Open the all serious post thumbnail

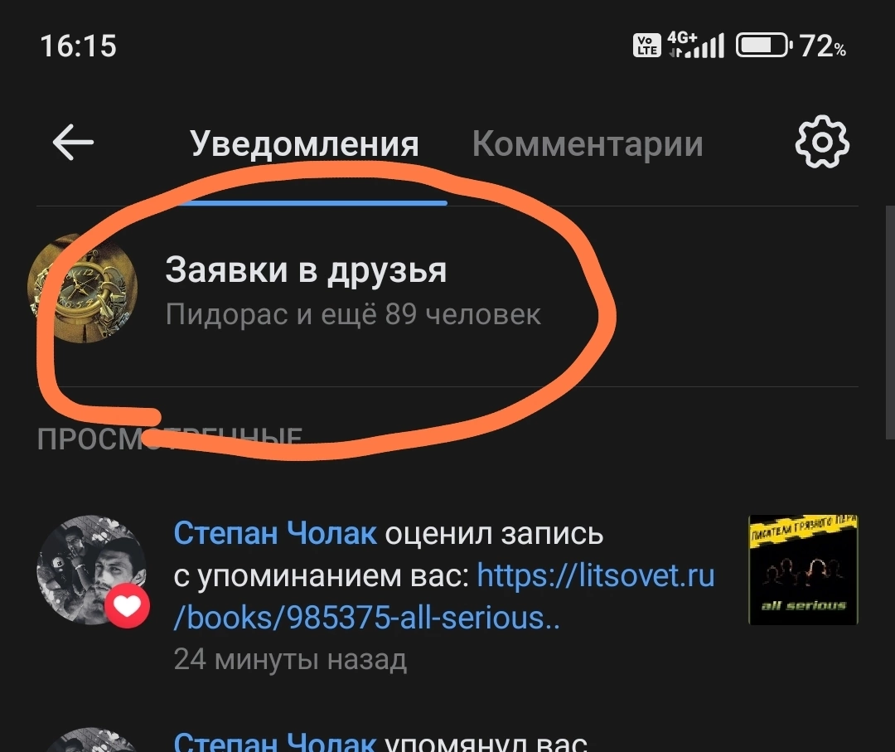pyautogui.click(x=803, y=570)
